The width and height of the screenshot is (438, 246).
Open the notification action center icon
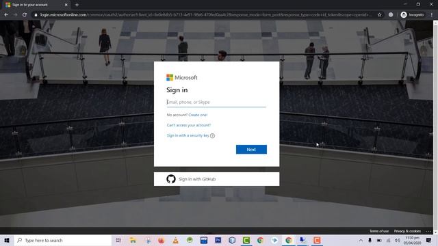(x=429, y=240)
